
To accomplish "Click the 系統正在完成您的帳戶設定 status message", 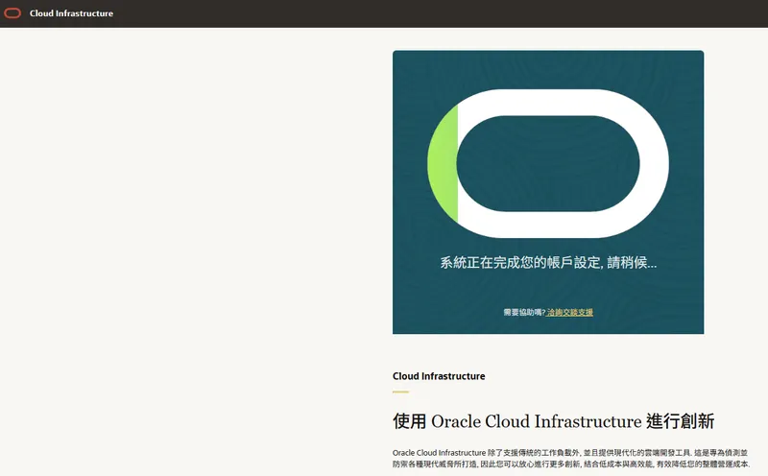I will pos(548,263).
